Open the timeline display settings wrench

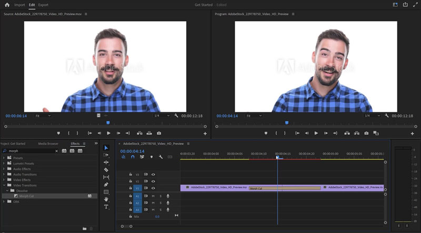[x=161, y=157]
